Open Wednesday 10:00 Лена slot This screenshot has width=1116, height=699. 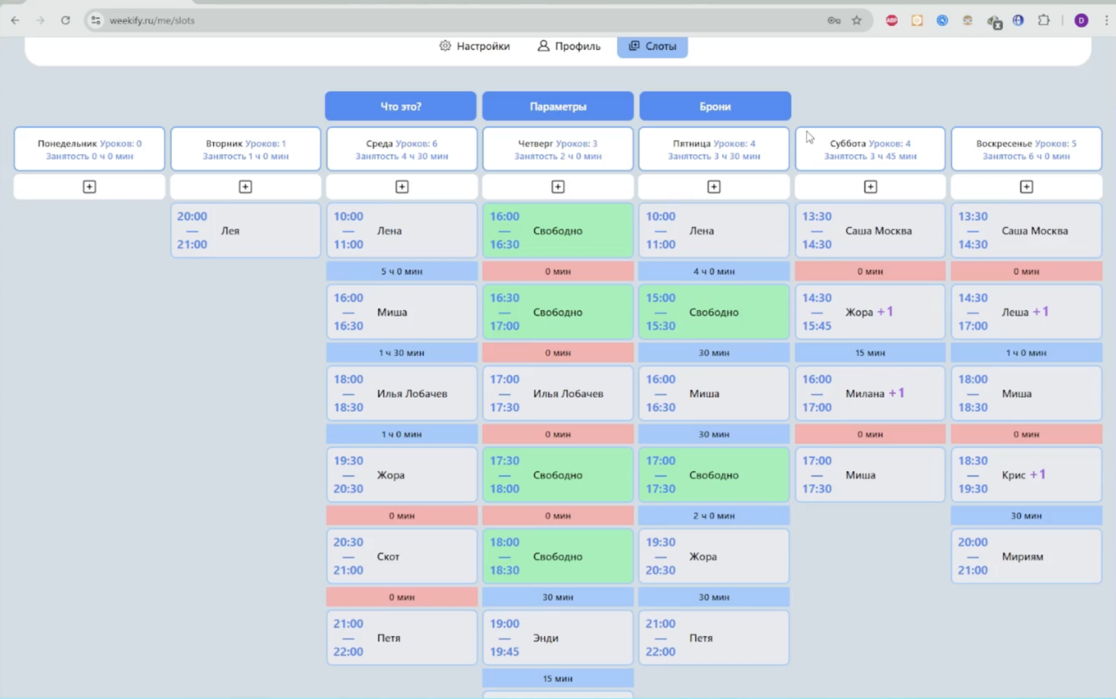[402, 231]
